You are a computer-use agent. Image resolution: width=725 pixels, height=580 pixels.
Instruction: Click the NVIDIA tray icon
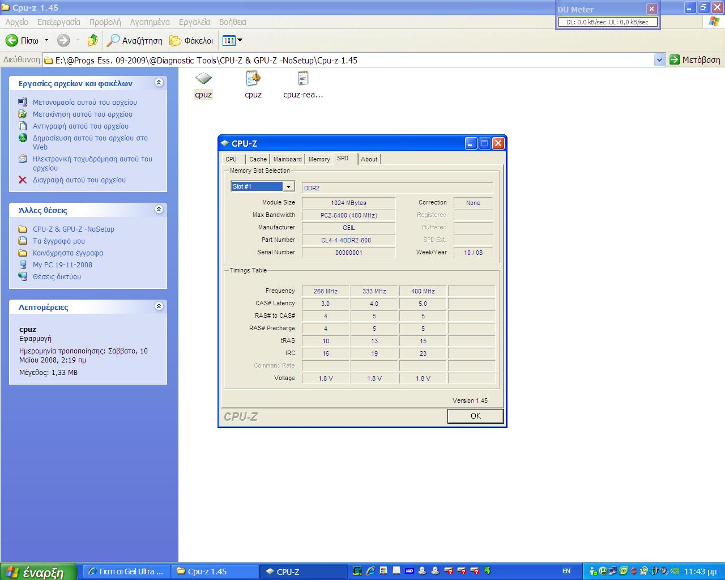click(675, 571)
